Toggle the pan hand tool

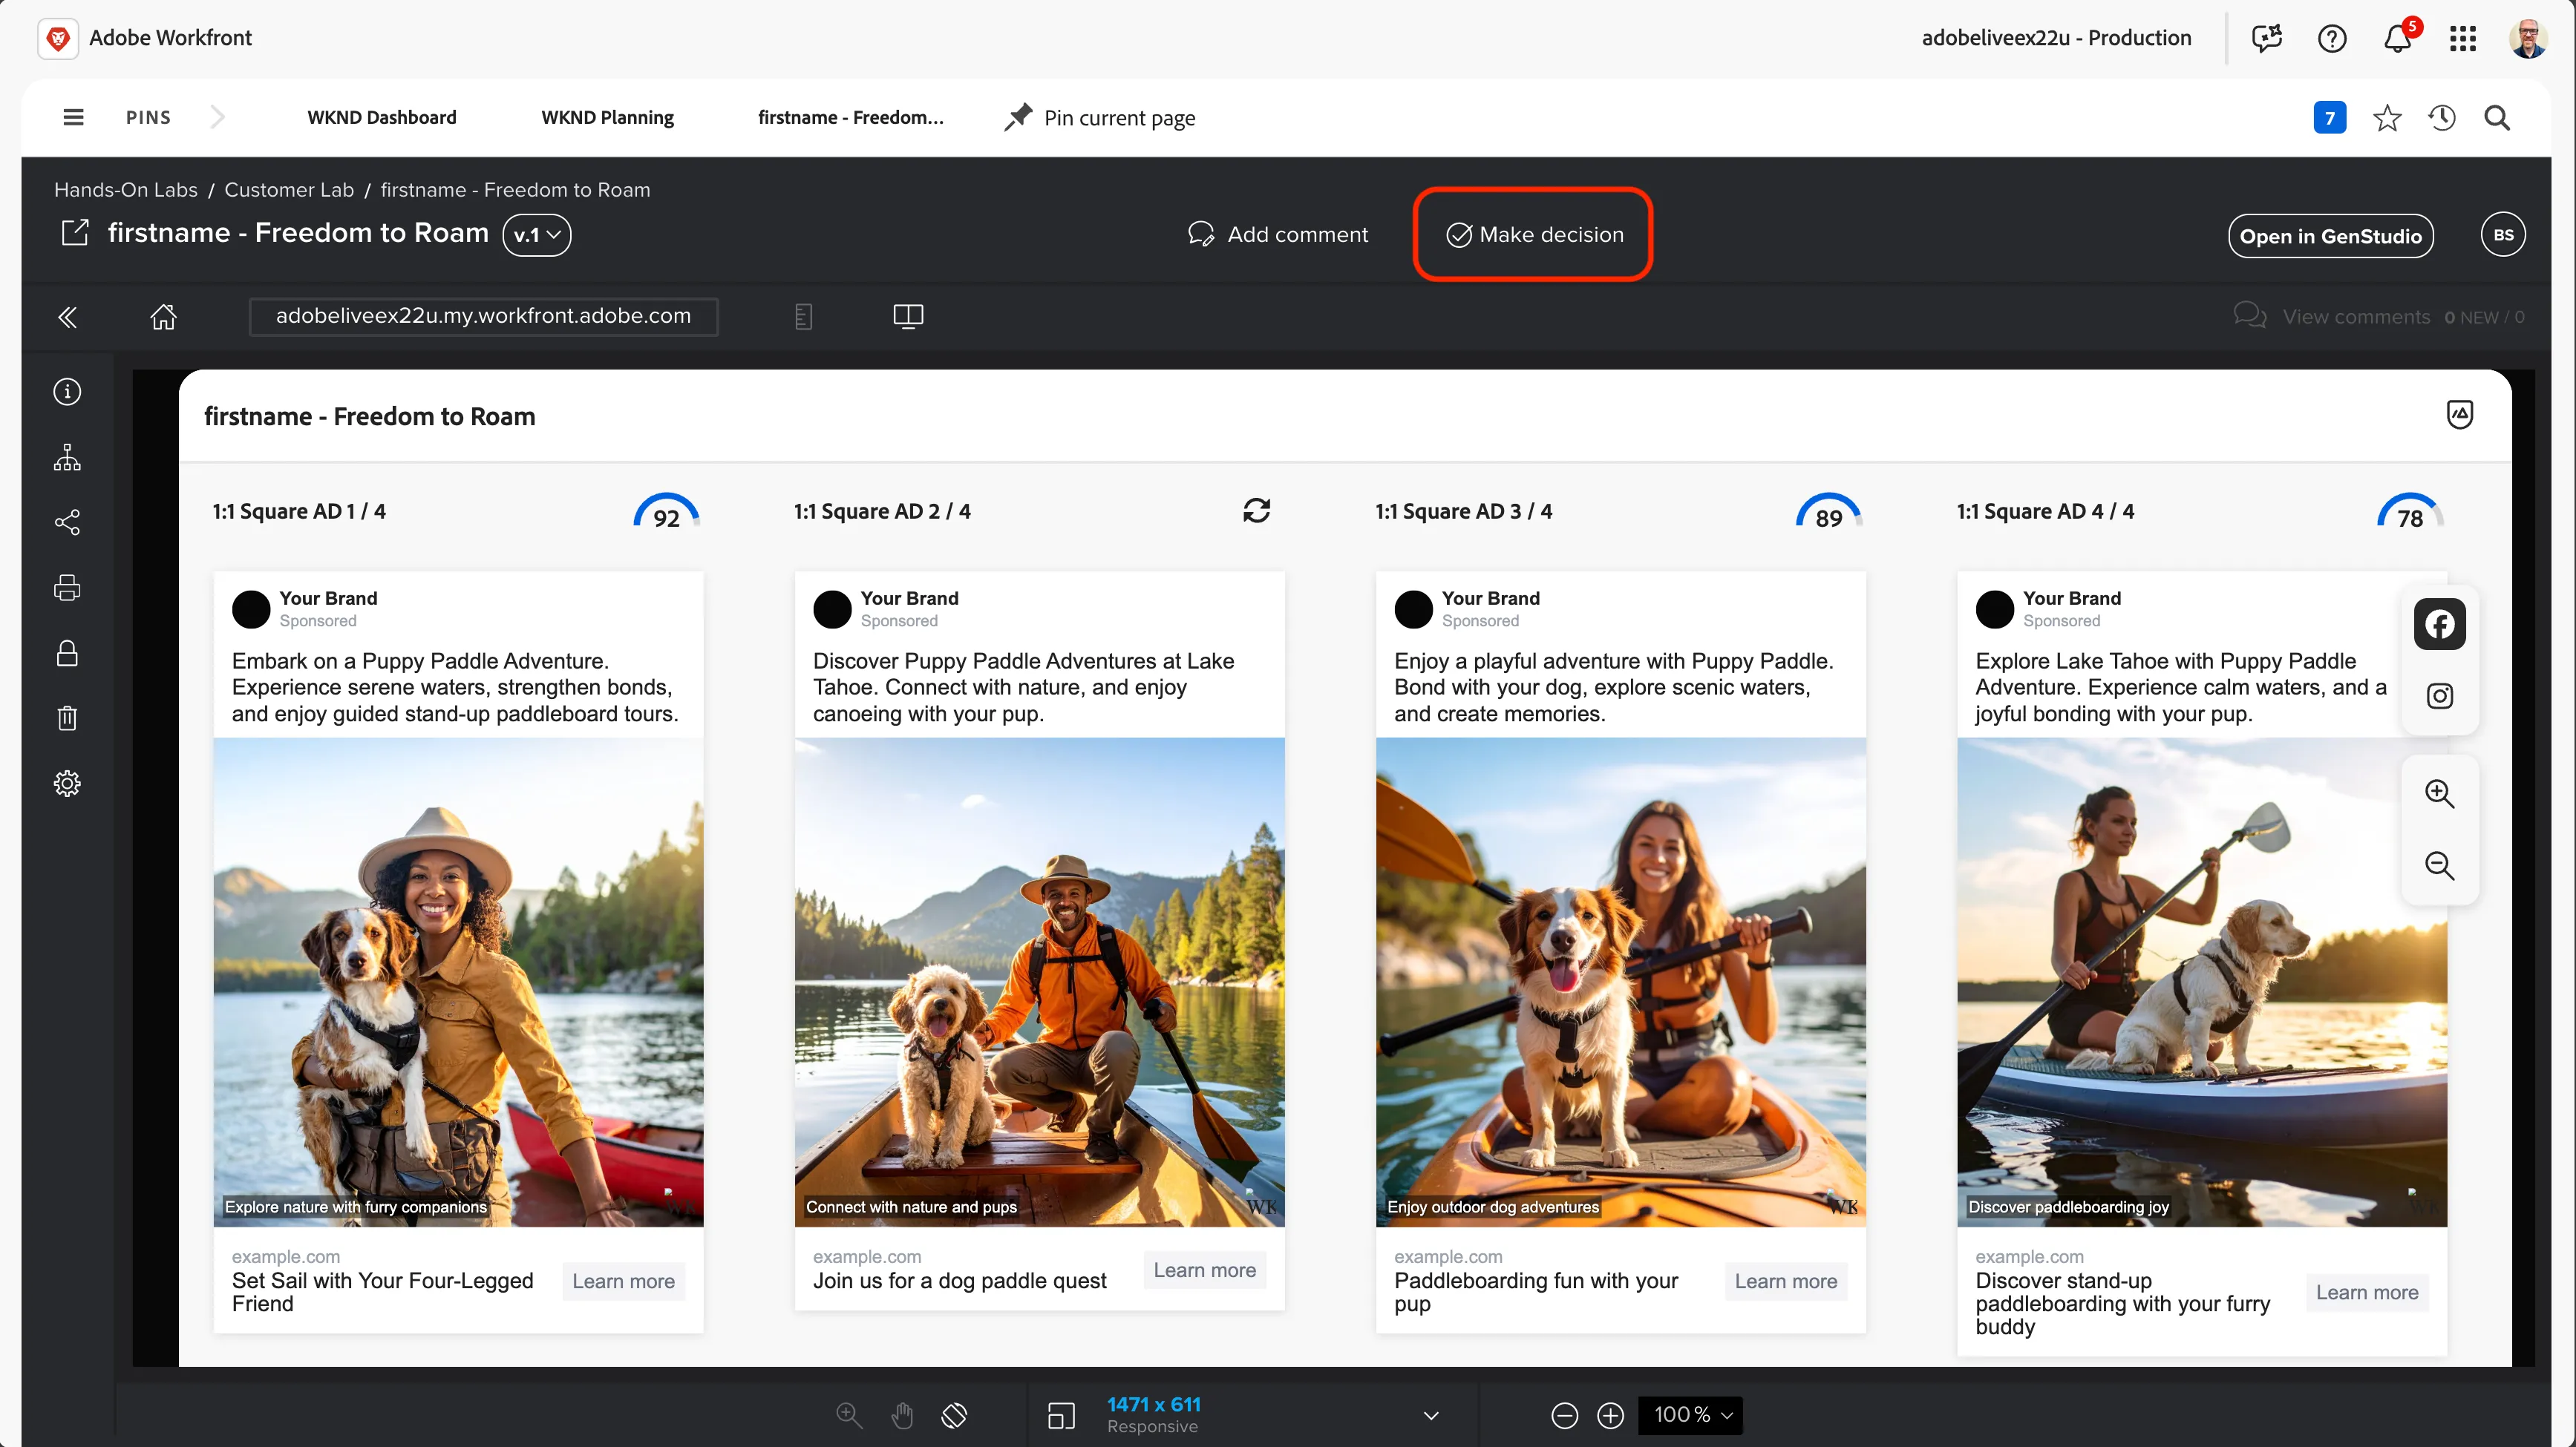pyautogui.click(x=902, y=1415)
